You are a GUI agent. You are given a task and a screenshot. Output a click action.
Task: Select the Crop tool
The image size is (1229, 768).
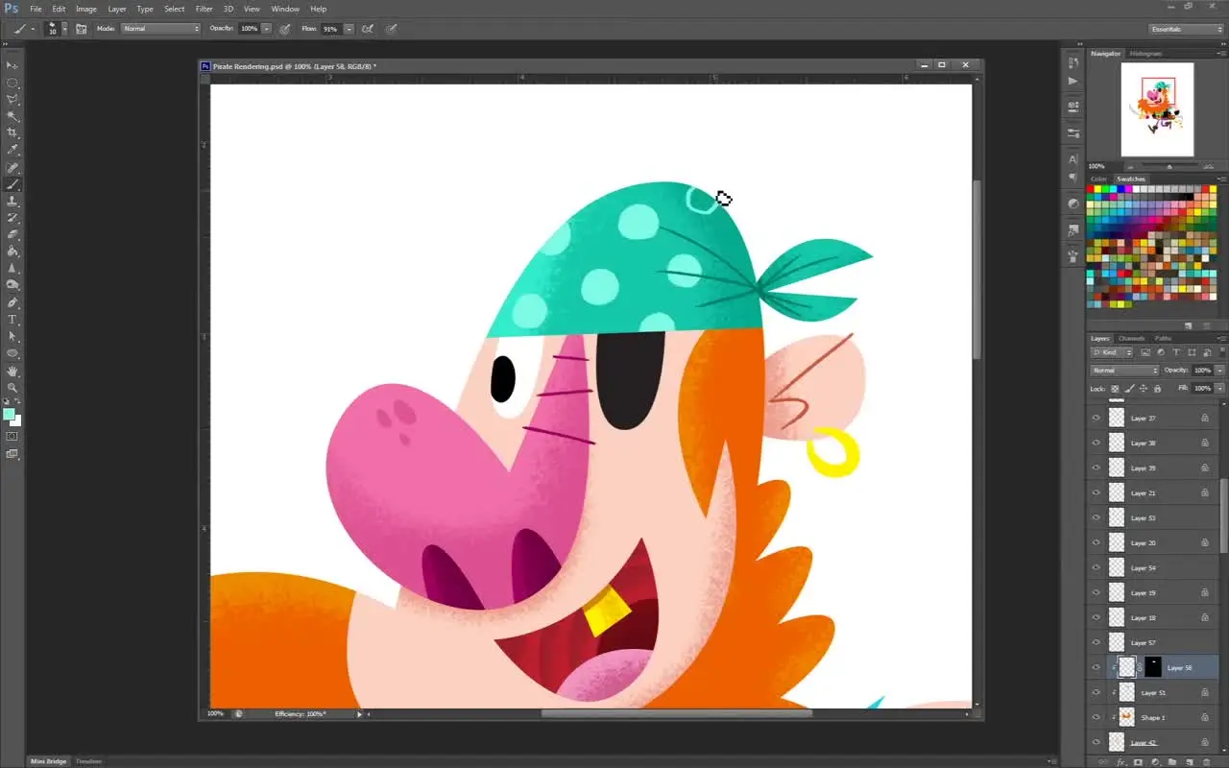point(12,132)
